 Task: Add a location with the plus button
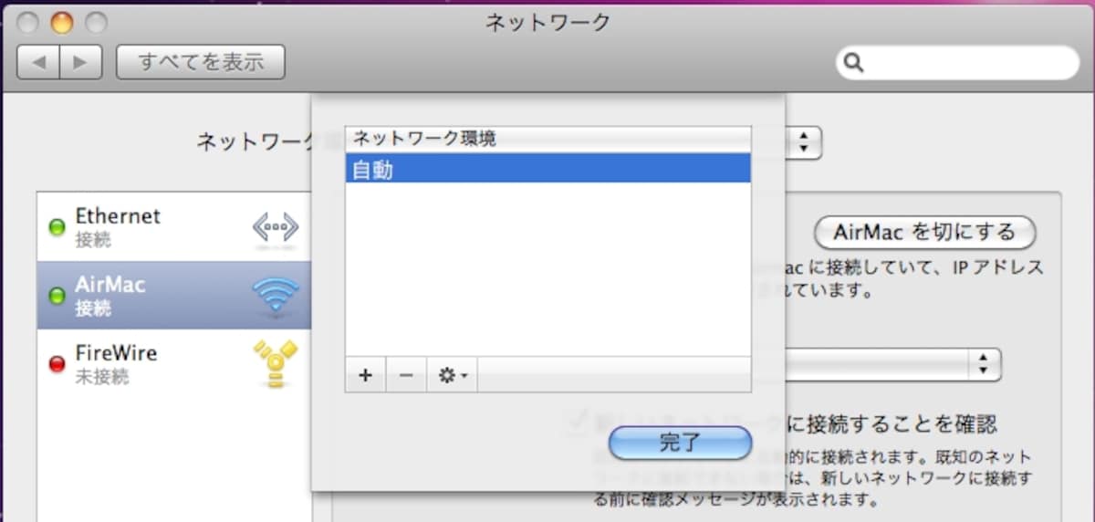366,375
